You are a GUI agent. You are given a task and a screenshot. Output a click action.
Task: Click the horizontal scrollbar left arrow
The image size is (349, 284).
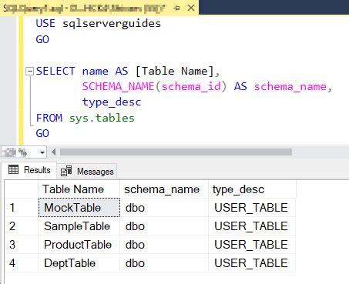53,152
